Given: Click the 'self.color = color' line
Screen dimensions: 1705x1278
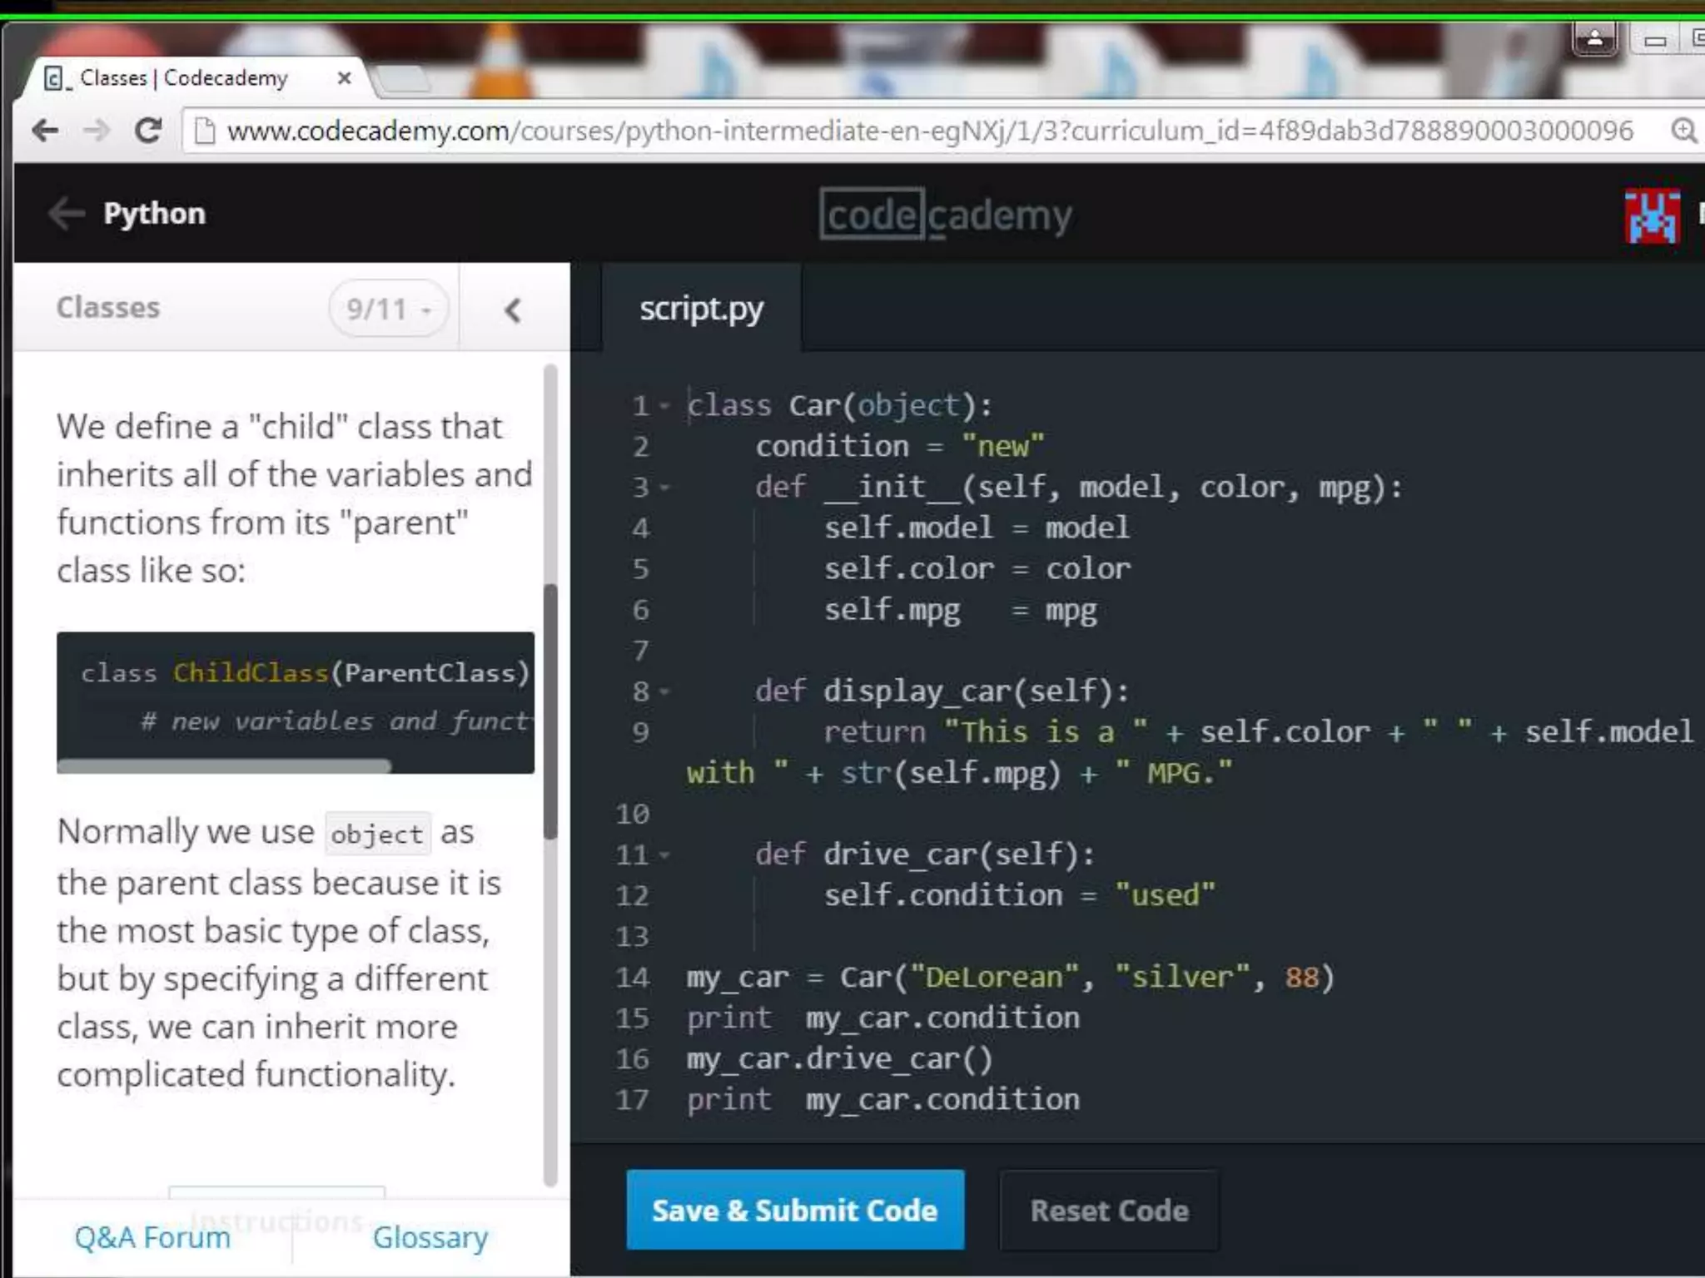Looking at the screenshot, I should (x=977, y=569).
